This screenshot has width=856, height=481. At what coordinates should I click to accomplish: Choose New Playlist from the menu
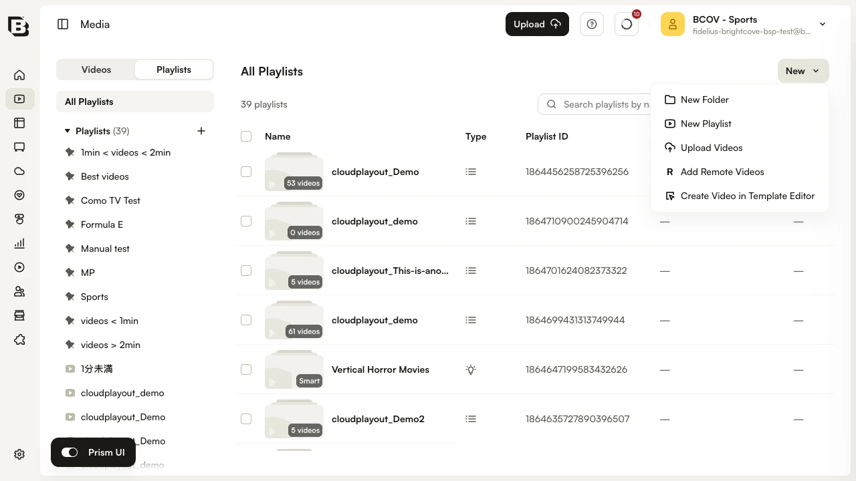pos(740,124)
